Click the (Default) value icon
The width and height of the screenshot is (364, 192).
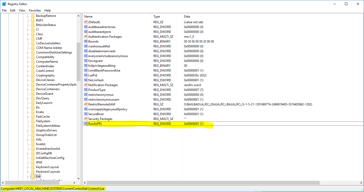tap(86, 22)
